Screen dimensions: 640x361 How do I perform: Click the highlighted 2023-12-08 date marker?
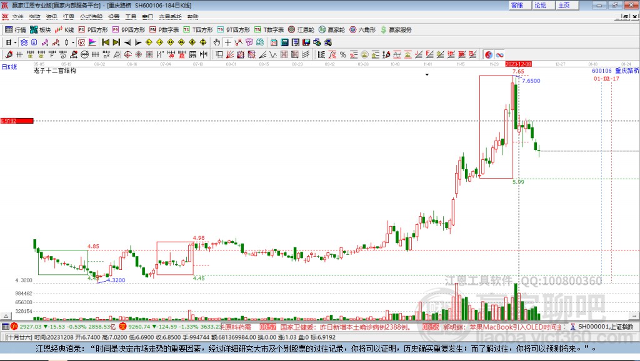click(x=518, y=64)
